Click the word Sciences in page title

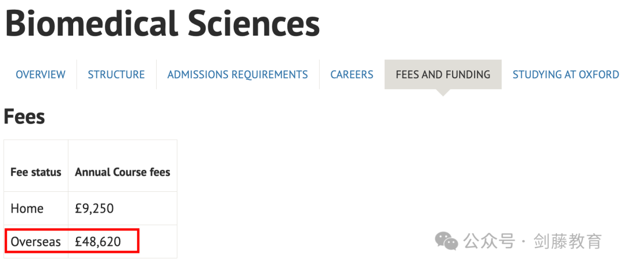coord(254,22)
